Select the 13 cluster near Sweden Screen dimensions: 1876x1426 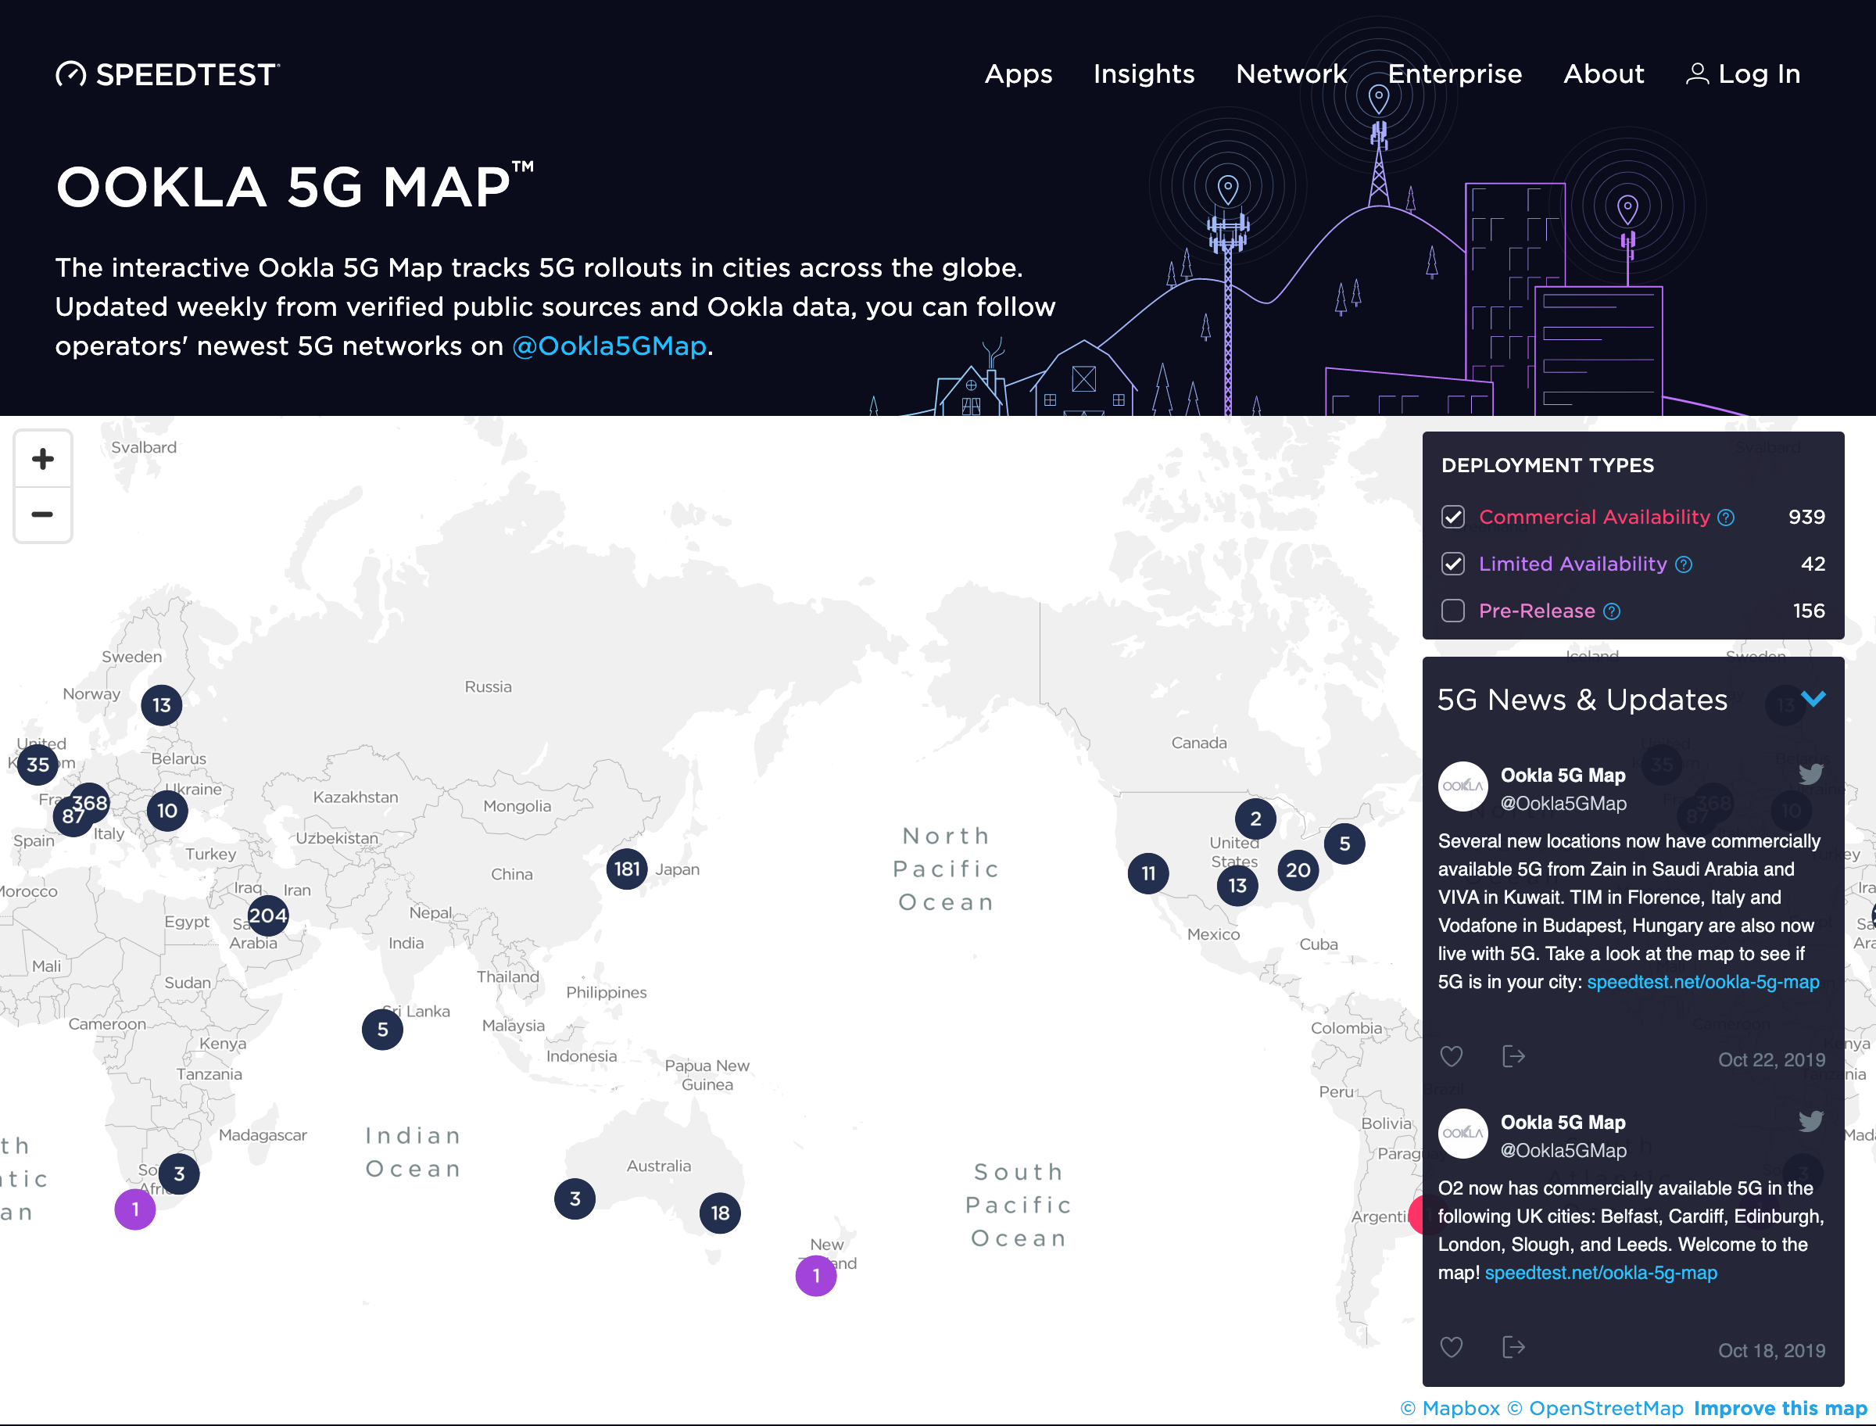tap(162, 704)
